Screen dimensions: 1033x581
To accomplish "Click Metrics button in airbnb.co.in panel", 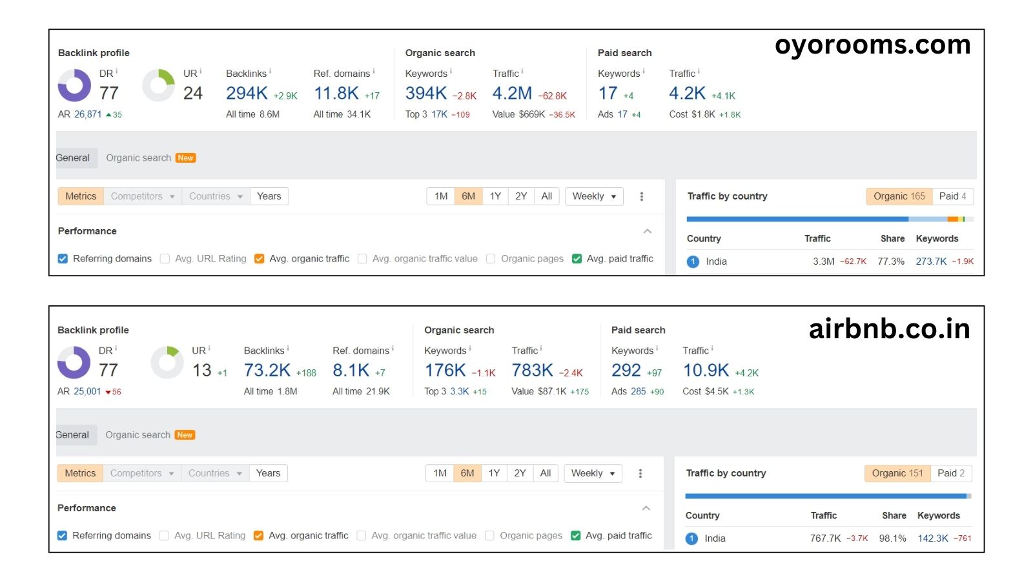I will pyautogui.click(x=80, y=473).
